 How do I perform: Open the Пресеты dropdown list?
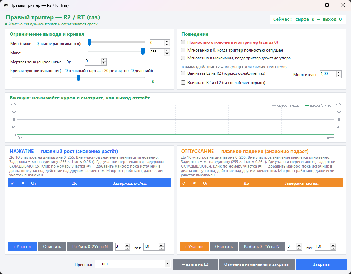coord(133,264)
